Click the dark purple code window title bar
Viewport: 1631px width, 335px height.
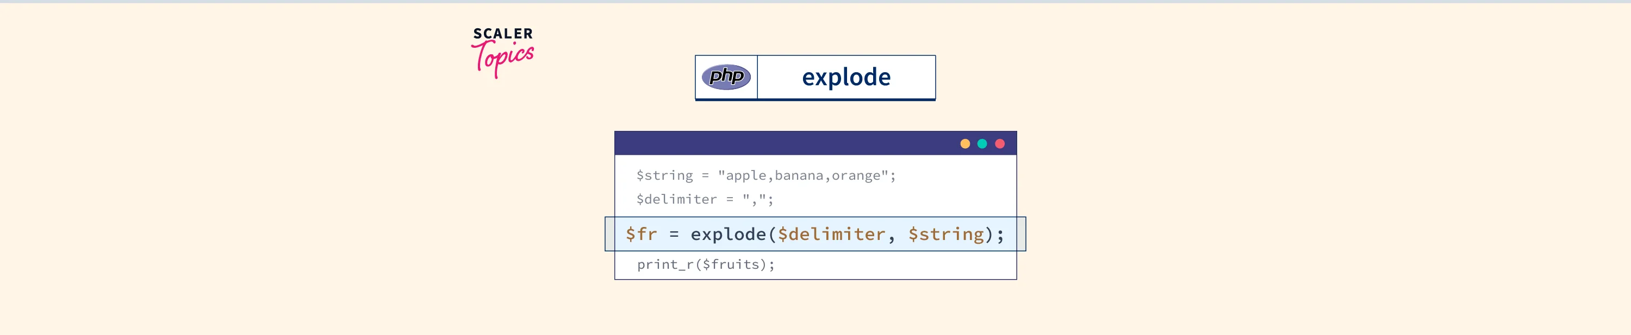[785, 143]
